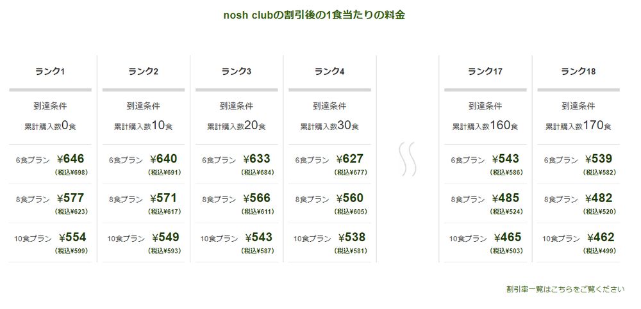
Task: Select the ランク4 heading
Action: coord(329,72)
